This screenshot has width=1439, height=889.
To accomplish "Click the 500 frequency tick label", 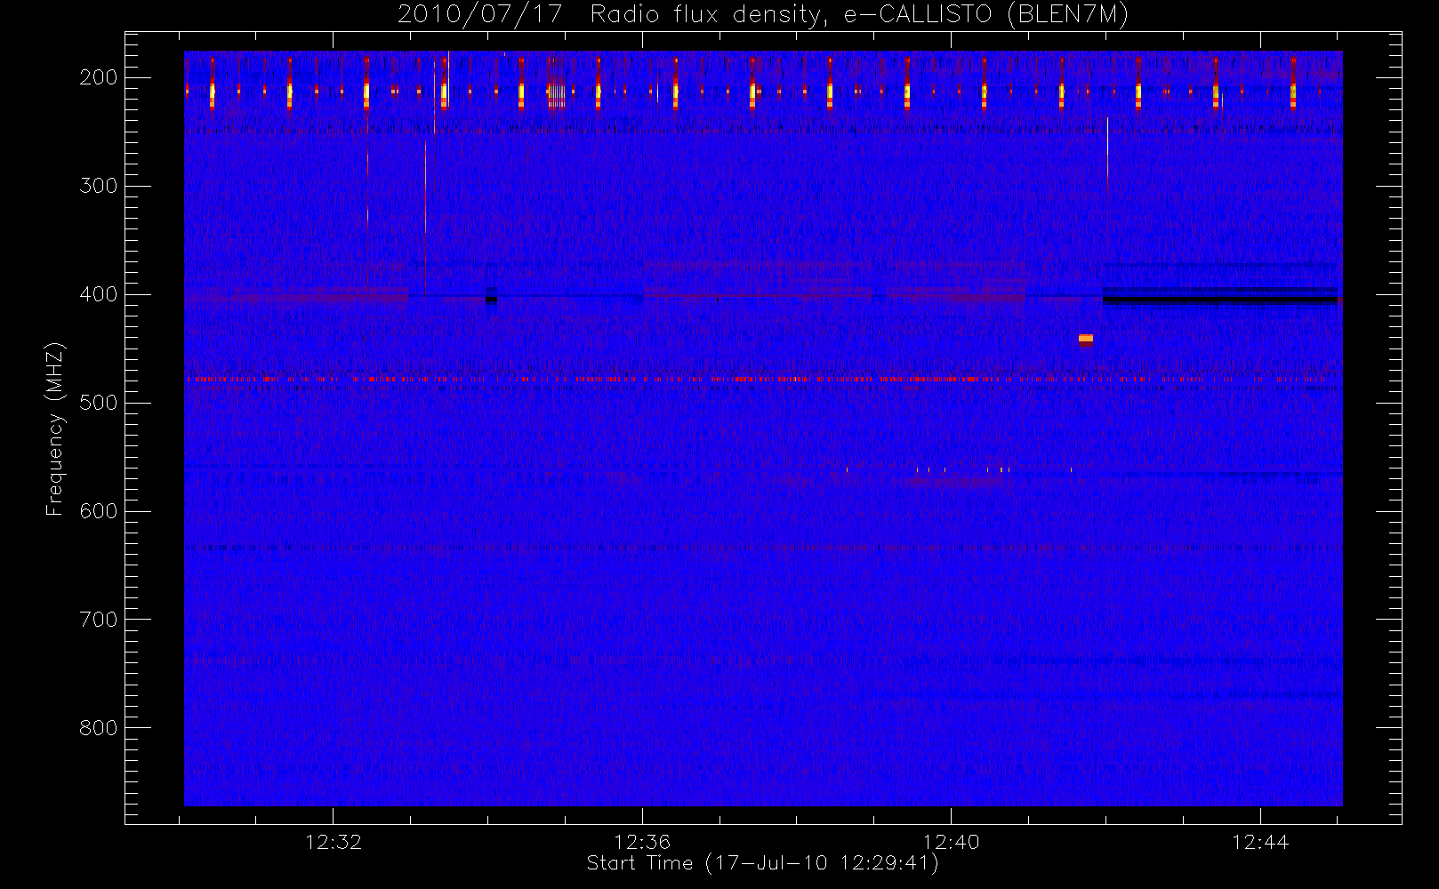I will click(x=98, y=403).
